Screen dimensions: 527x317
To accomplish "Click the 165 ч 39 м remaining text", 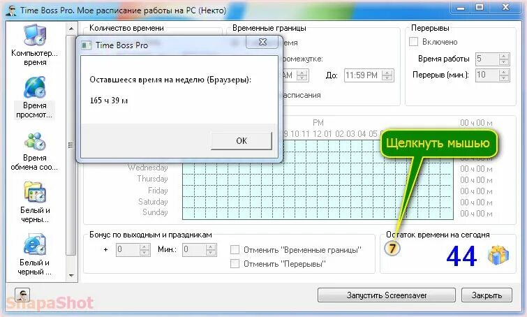I will coord(109,100).
